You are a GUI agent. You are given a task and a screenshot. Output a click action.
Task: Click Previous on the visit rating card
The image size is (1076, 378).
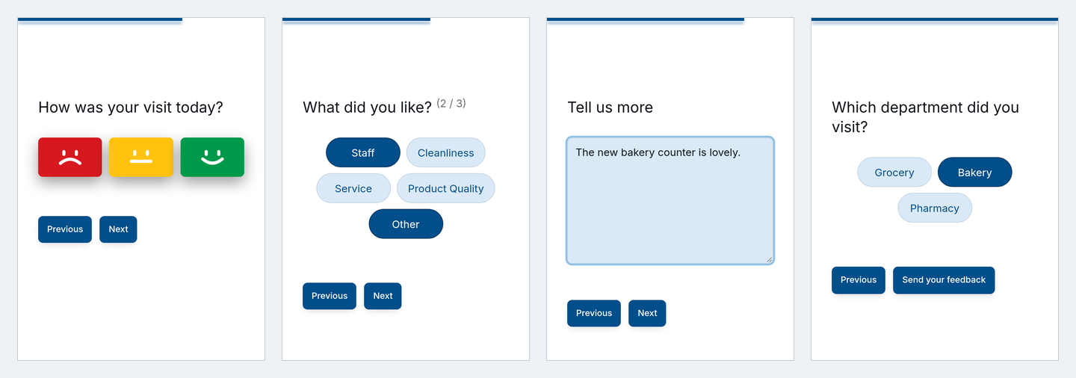65,229
